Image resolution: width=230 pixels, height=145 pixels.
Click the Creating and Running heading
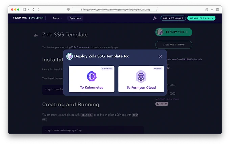click(71, 104)
